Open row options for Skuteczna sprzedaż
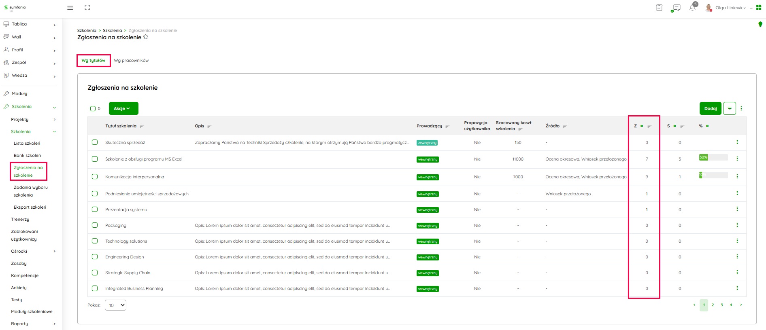The image size is (766, 330). (x=737, y=142)
